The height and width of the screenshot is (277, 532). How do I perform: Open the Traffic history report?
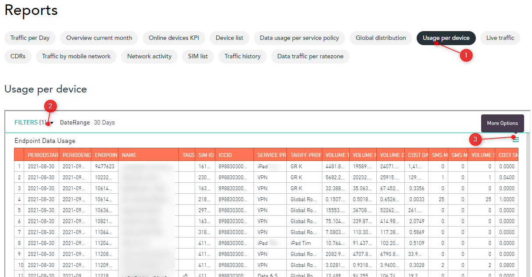point(243,56)
